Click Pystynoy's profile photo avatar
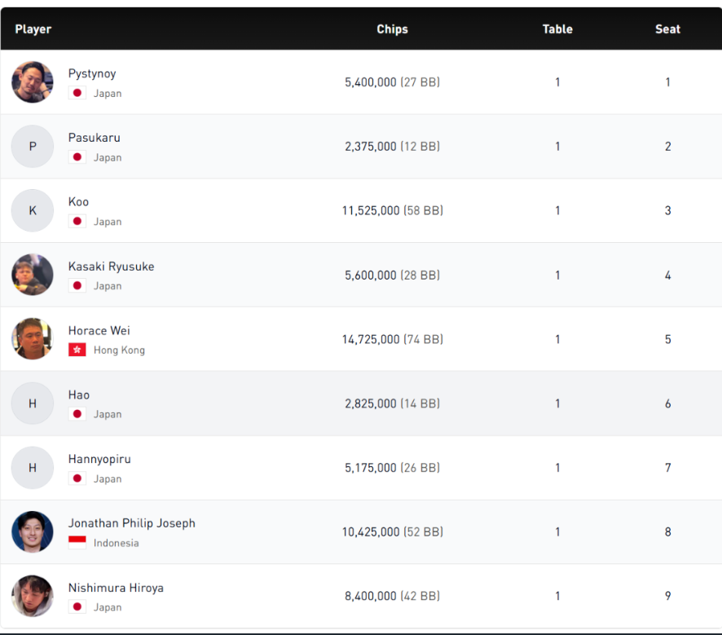The width and height of the screenshot is (722, 635). (33, 82)
